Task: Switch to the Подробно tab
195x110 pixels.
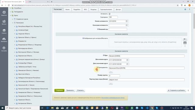Action: (77, 9)
